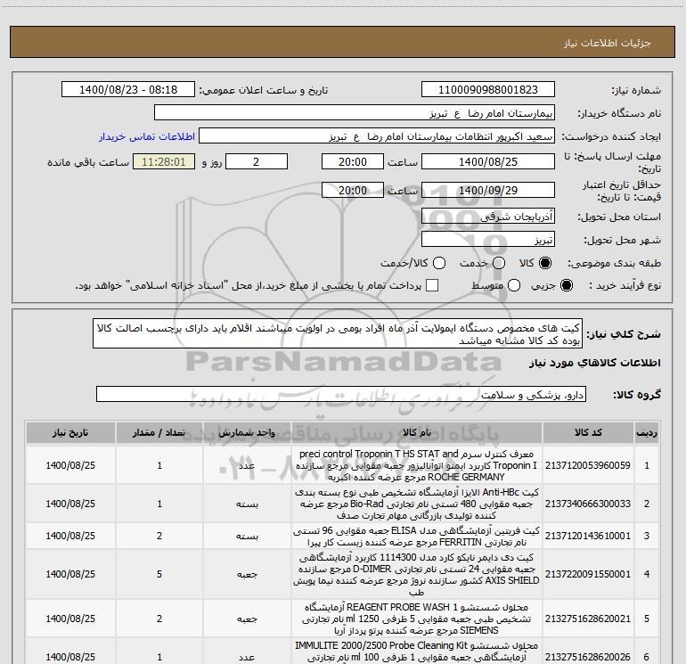
Task: Click the delivery province field آذربایجان شرقی
Action: click(x=488, y=216)
